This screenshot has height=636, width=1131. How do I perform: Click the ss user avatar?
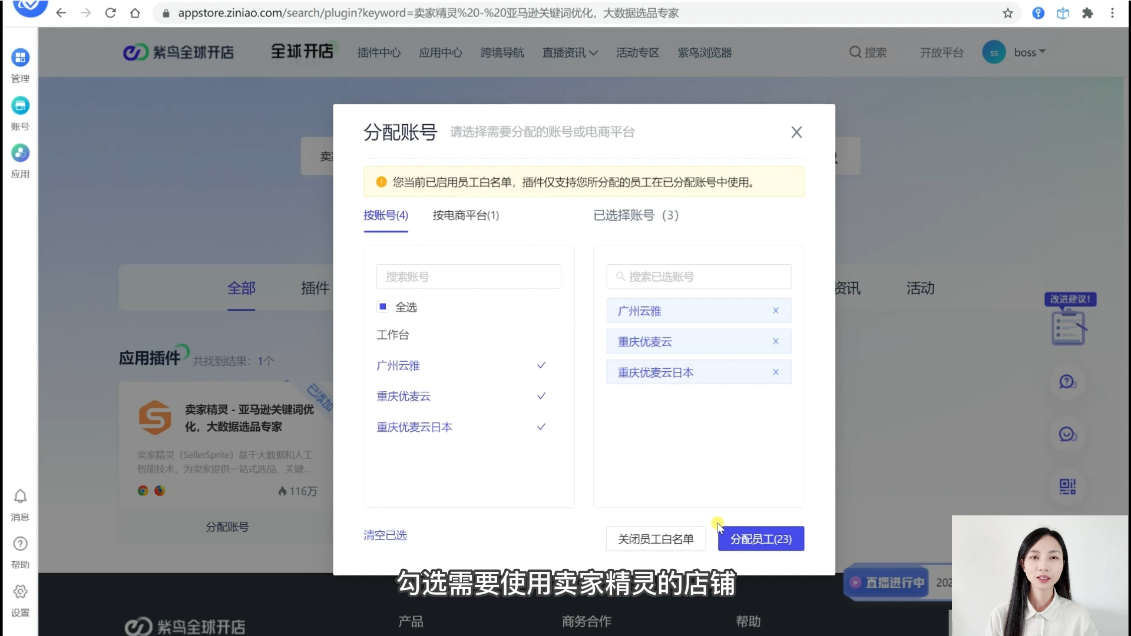(994, 52)
